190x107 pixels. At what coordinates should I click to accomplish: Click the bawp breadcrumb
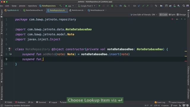(14, 6)
